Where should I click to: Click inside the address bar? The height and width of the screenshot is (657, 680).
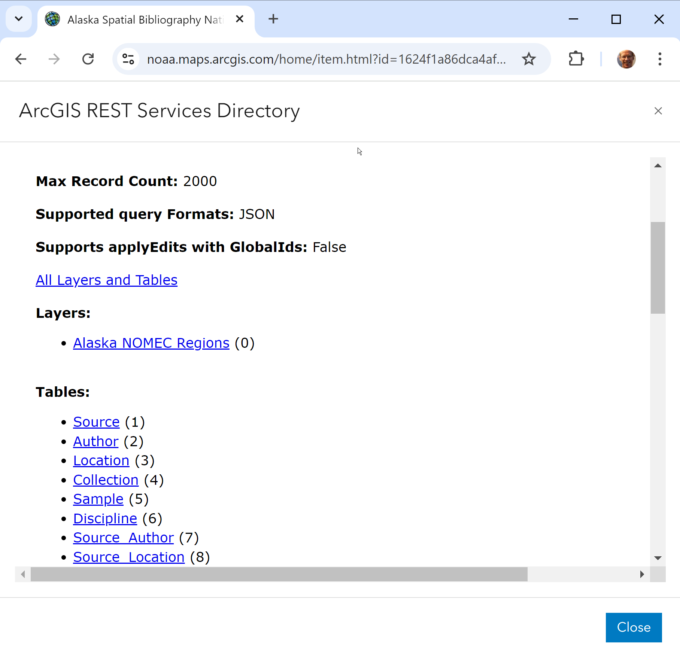(x=326, y=59)
